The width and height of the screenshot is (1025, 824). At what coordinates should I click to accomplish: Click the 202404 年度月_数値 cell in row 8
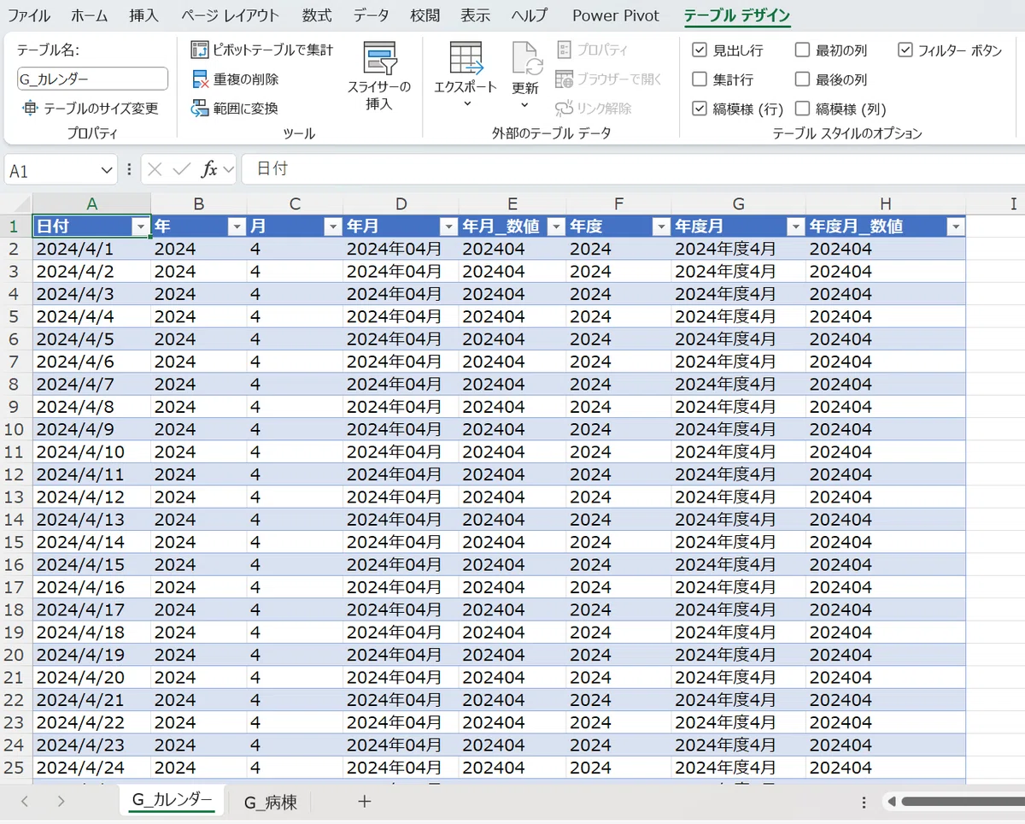pyautogui.click(x=886, y=384)
